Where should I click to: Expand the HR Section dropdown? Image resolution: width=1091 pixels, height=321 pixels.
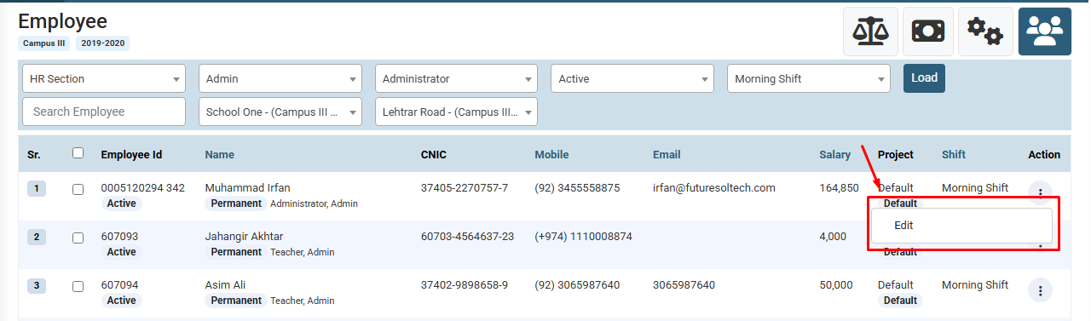pyautogui.click(x=104, y=78)
